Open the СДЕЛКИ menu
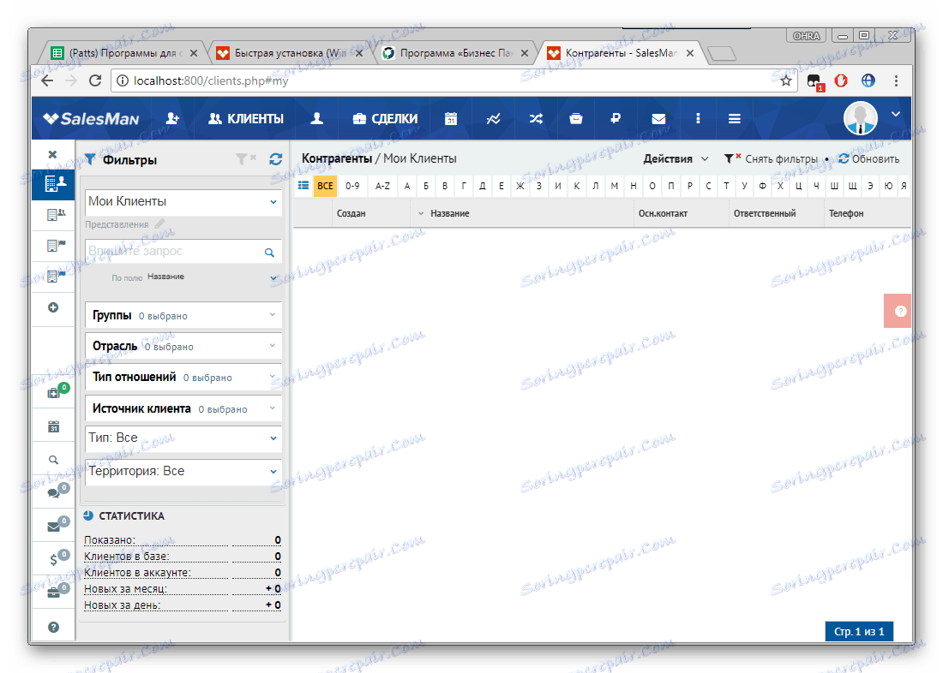This screenshot has height=673, width=943. click(x=385, y=119)
